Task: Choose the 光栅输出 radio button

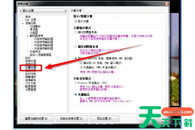Action: click(x=76, y=94)
